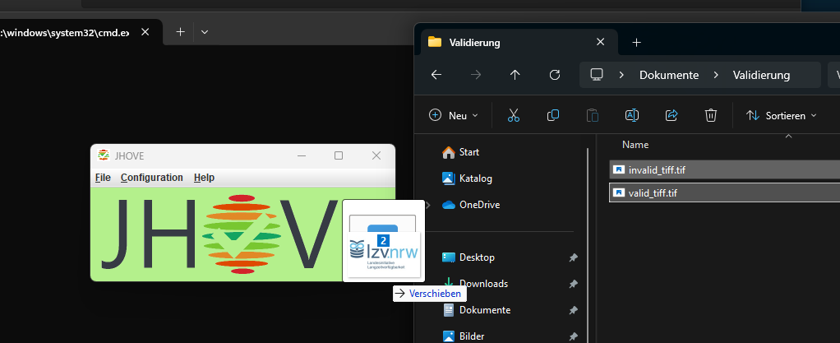Click the Share icon in Explorer toolbar
The width and height of the screenshot is (840, 343).
672,116
